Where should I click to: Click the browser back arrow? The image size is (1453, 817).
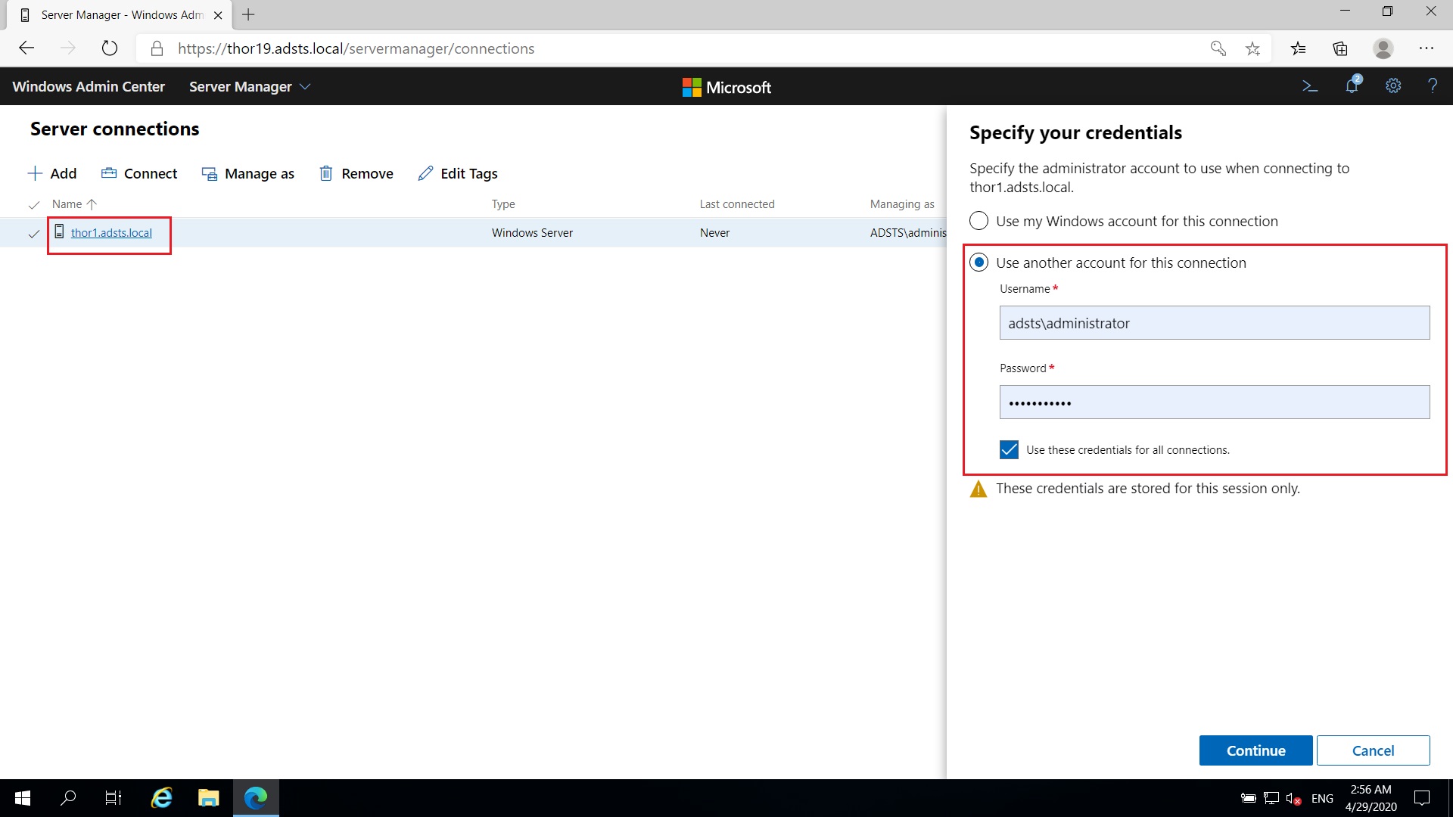coord(27,48)
